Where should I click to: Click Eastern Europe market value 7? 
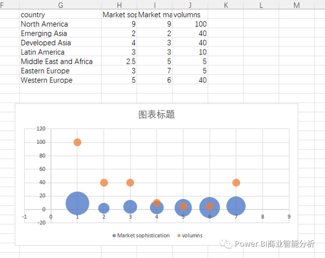click(x=155, y=71)
